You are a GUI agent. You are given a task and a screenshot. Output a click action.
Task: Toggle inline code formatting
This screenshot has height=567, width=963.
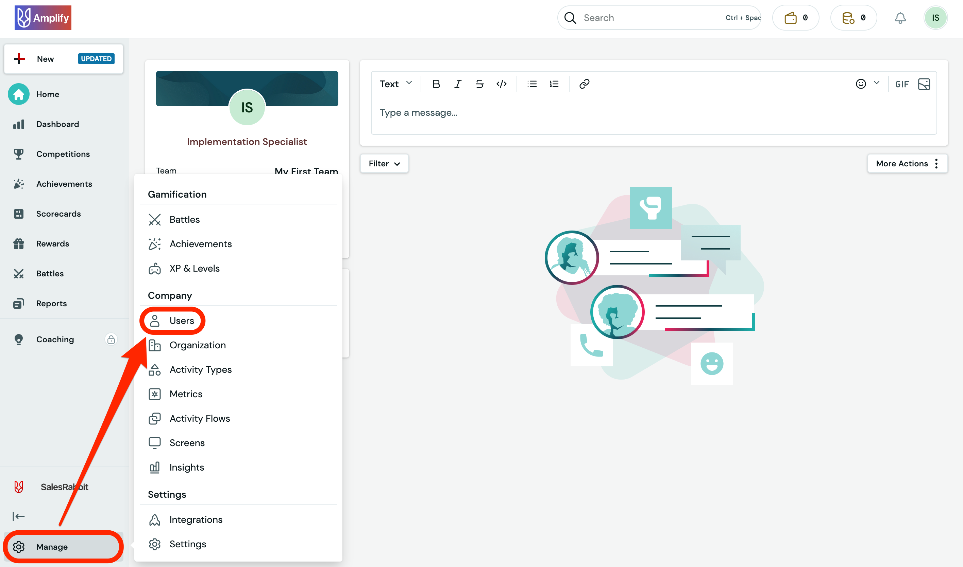point(501,84)
